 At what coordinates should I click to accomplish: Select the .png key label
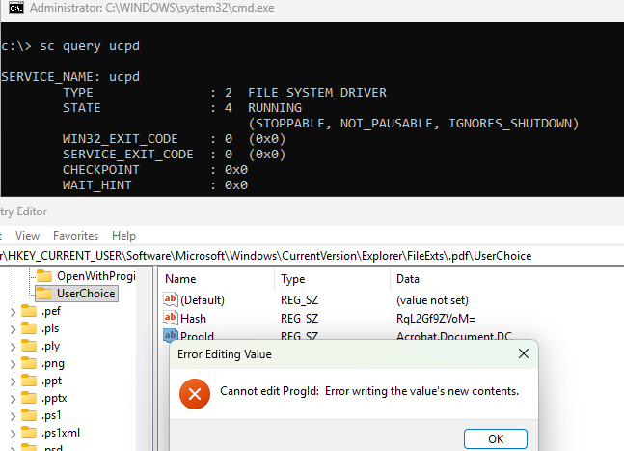(x=52, y=363)
